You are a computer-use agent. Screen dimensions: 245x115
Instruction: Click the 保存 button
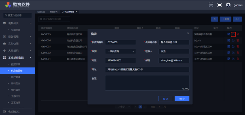coord(182,99)
